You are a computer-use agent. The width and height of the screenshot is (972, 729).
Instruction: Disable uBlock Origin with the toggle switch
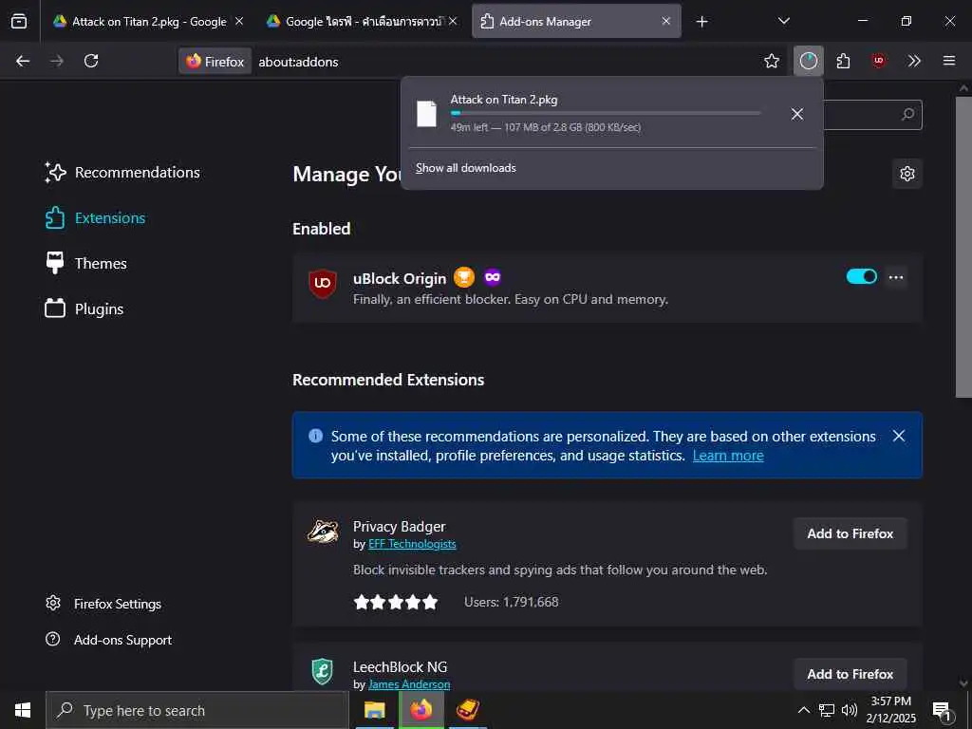click(x=862, y=276)
